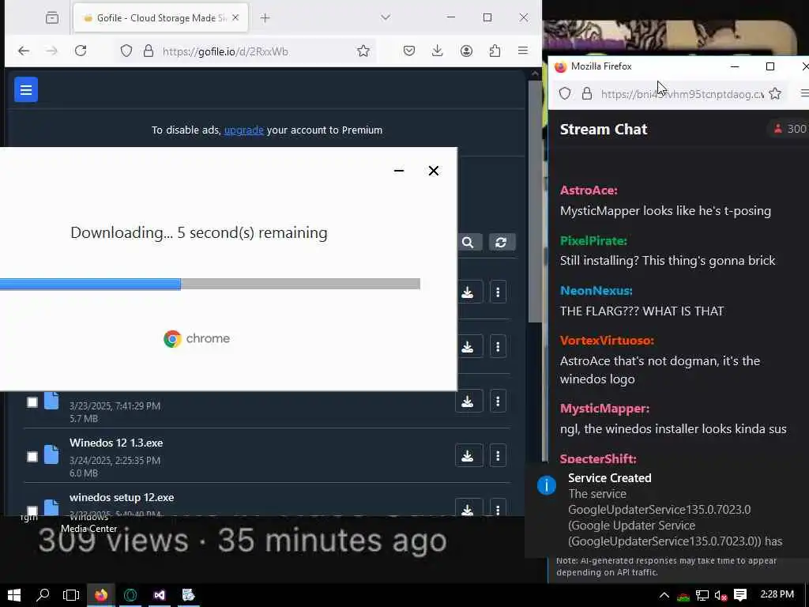Image resolution: width=809 pixels, height=607 pixels.
Task: Open Task View on taskbar
Action: click(x=71, y=595)
